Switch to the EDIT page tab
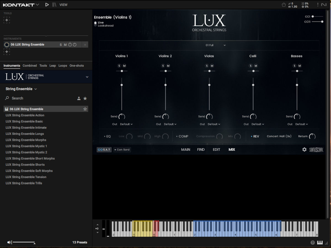The image size is (331, 248). pyautogui.click(x=216, y=149)
